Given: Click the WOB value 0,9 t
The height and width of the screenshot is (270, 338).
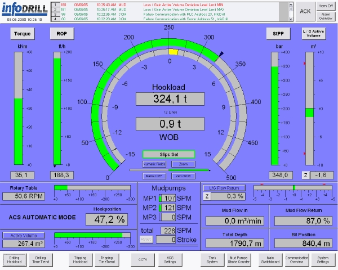Looking at the screenshot, I should [x=170, y=124].
